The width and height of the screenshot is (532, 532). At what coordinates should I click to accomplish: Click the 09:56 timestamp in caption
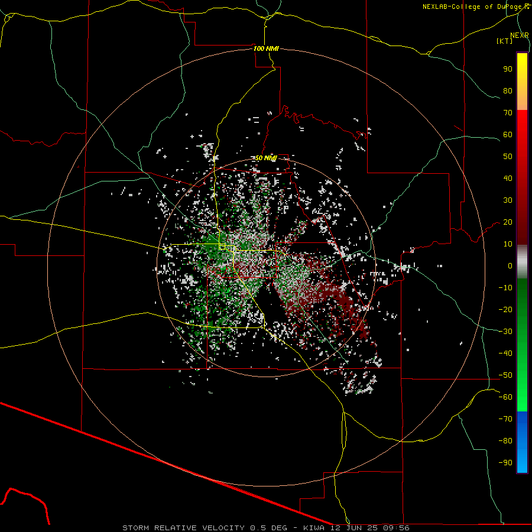tap(396, 528)
